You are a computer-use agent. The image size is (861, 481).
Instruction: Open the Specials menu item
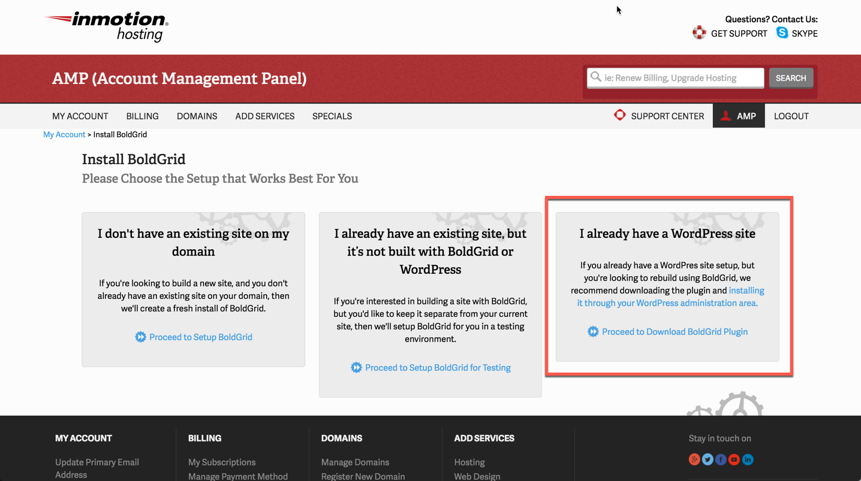point(332,116)
